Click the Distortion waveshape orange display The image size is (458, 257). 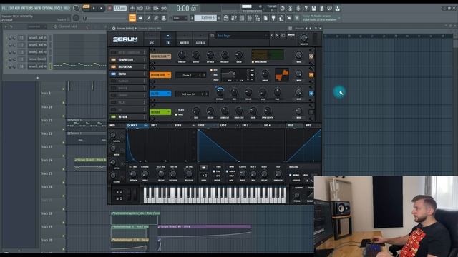click(281, 75)
